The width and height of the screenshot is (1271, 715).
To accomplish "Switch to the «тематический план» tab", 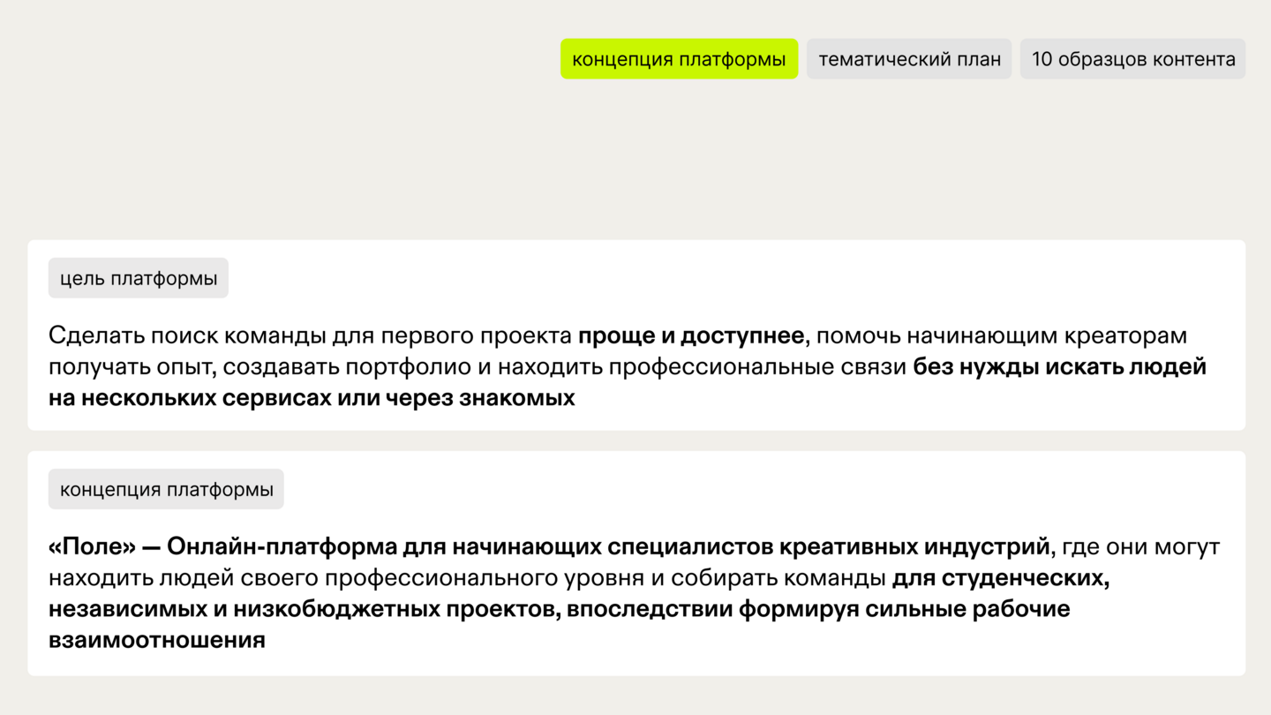I will coord(909,59).
